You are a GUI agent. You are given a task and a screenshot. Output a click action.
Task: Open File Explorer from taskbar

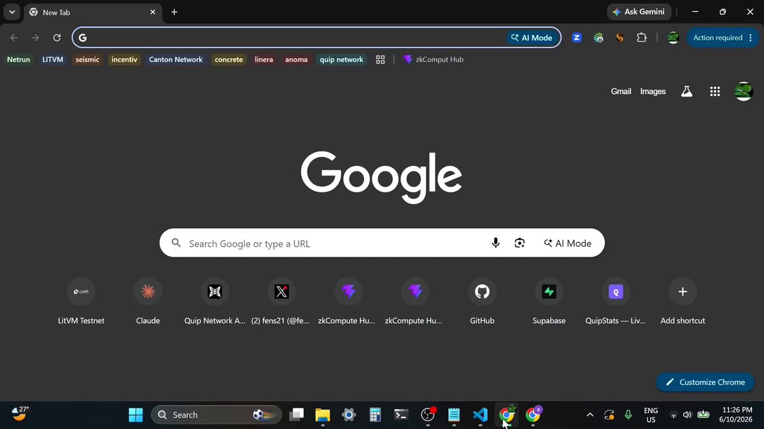323,415
